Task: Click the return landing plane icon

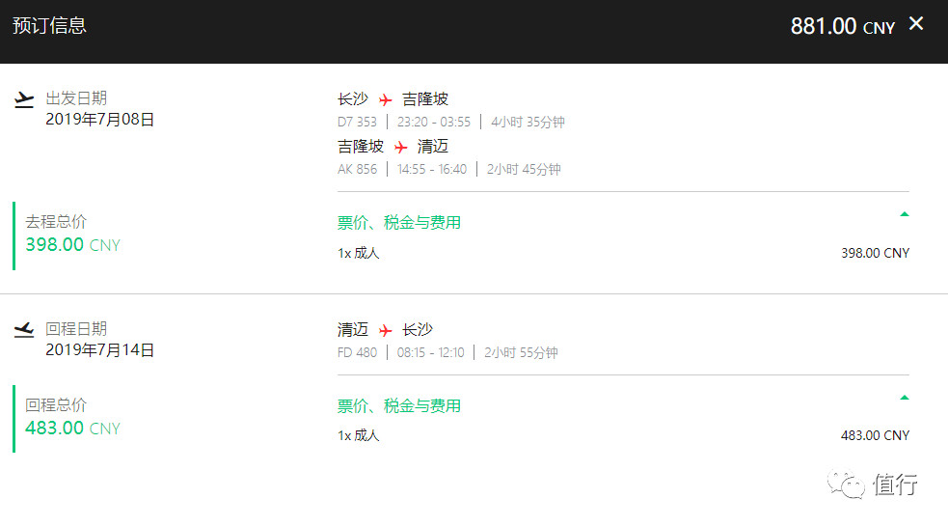Action: click(x=25, y=330)
